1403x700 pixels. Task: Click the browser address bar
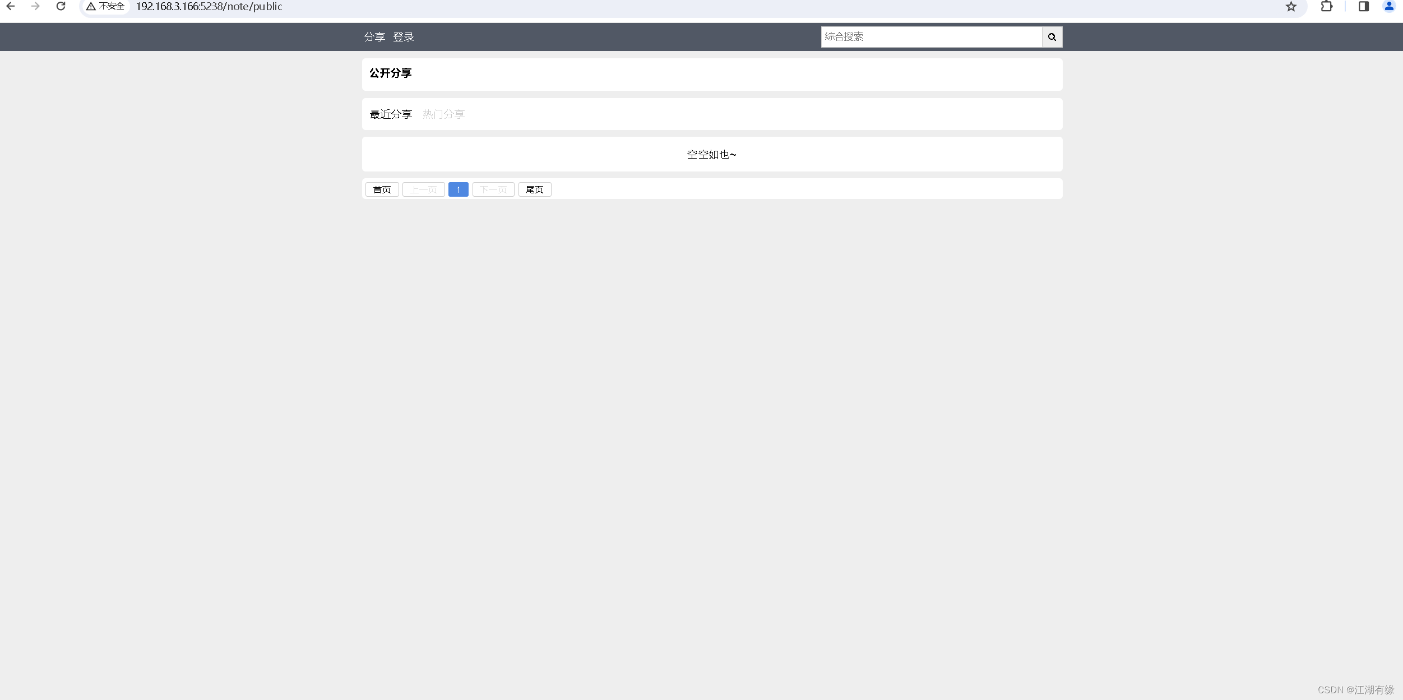336,7
